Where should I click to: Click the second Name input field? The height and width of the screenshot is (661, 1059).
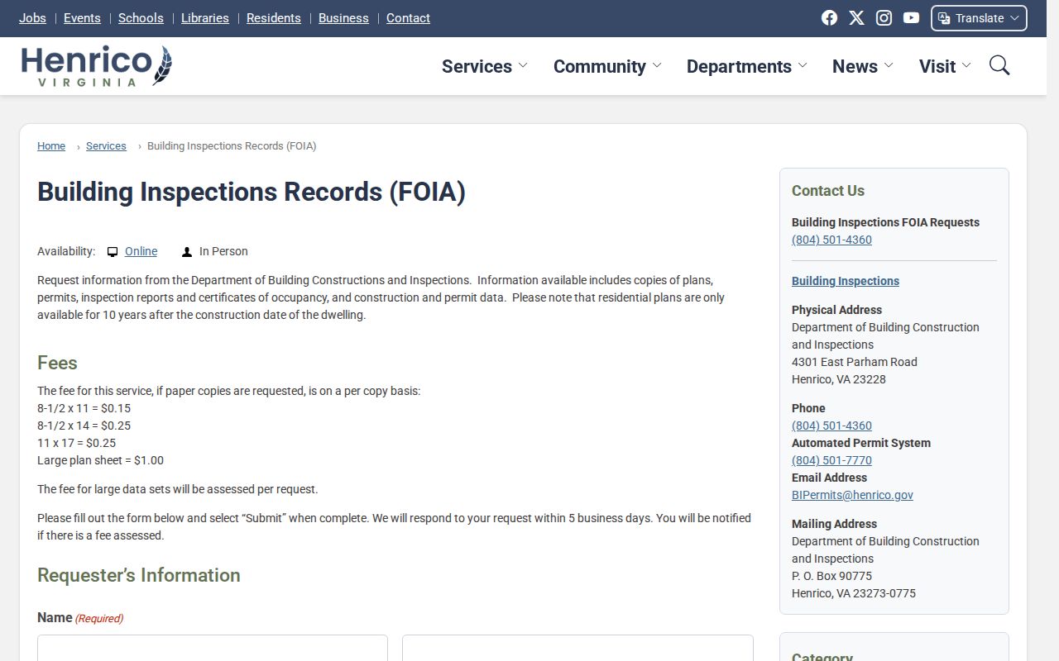[x=577, y=648]
